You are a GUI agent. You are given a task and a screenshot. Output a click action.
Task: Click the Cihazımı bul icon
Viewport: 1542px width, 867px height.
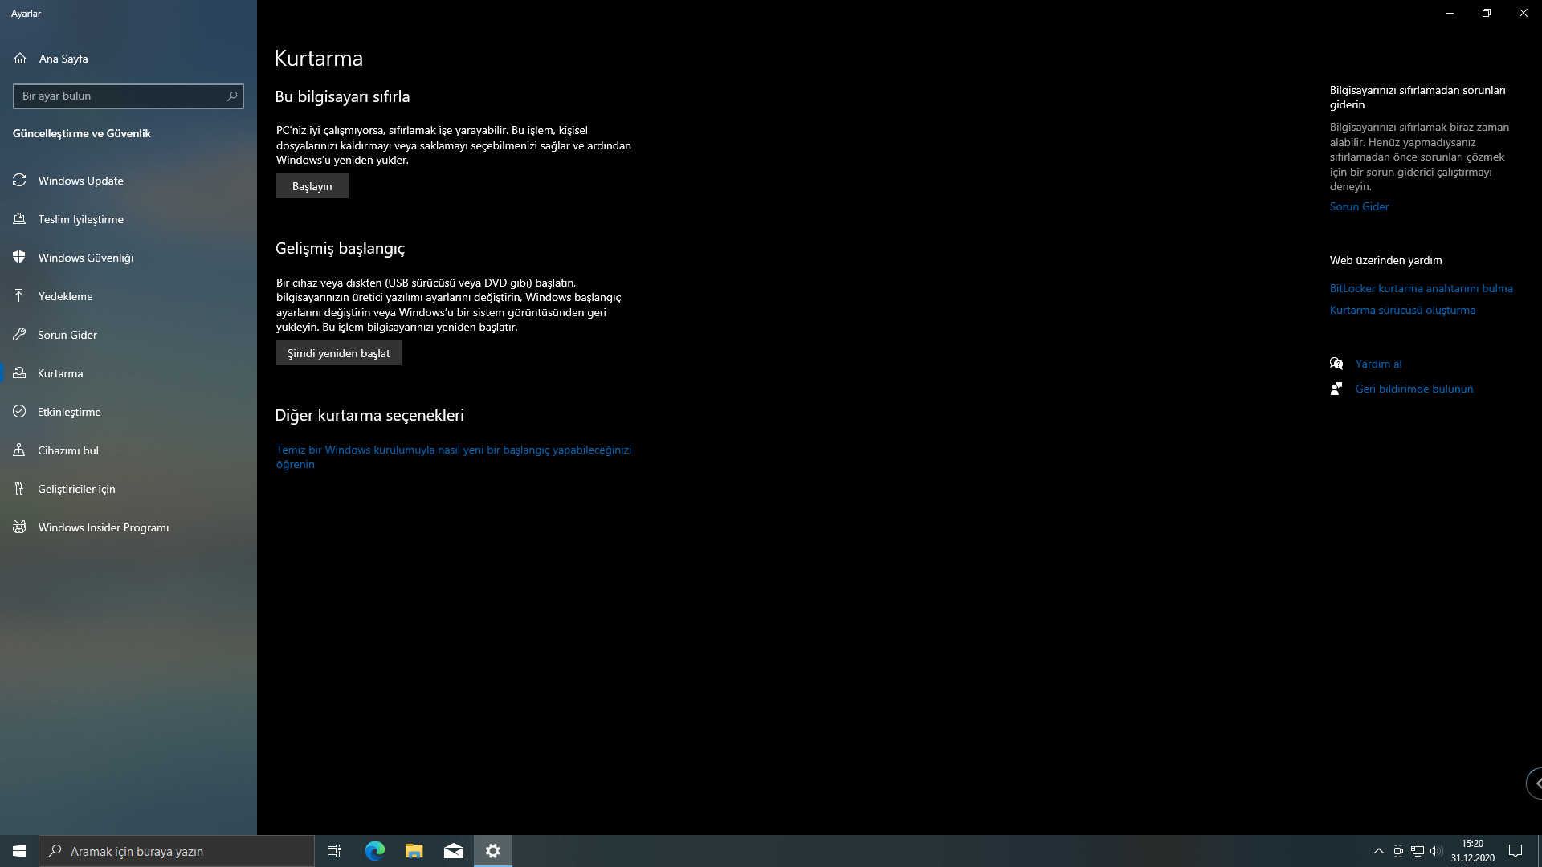tap(19, 450)
